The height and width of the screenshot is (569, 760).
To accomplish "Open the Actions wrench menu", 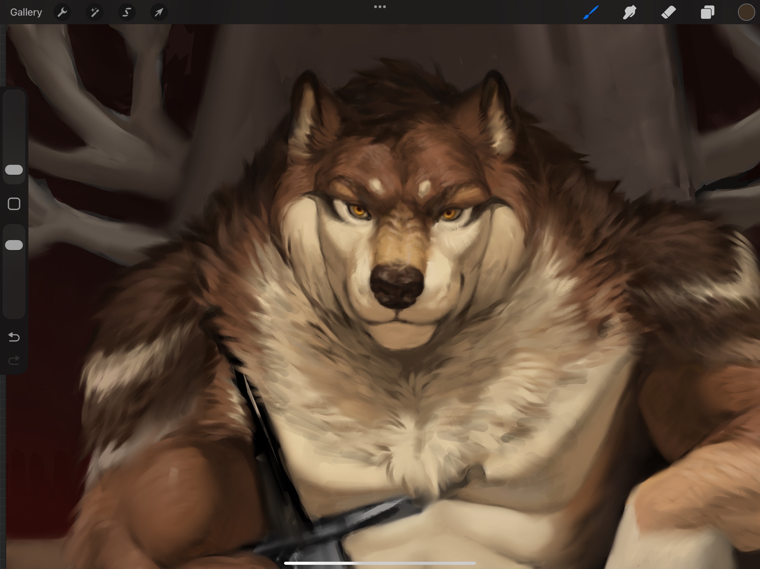I will click(x=62, y=13).
